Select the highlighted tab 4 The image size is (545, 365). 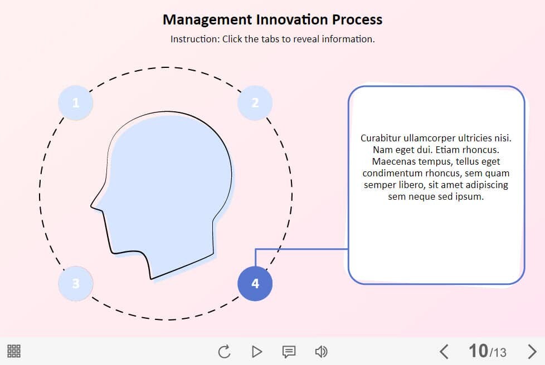255,284
